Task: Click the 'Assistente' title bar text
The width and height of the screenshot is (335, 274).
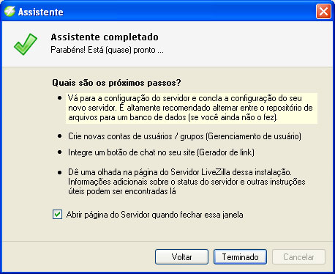Action: coord(41,12)
